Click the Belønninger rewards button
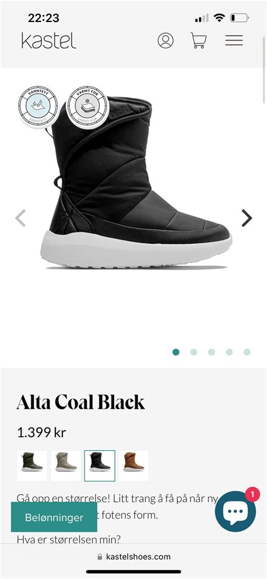The image size is (267, 579). pos(54,517)
